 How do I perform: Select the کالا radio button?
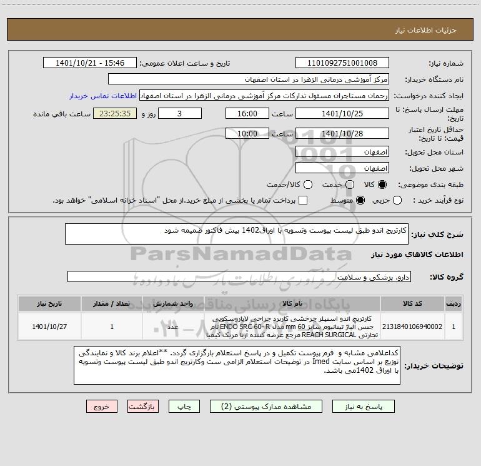click(382, 185)
